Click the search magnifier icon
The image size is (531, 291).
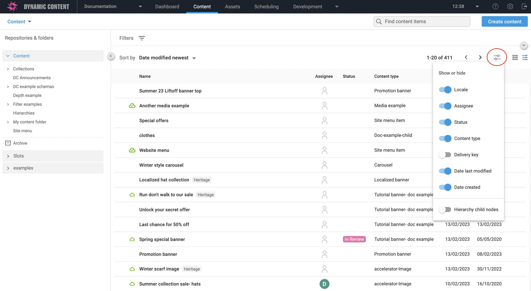click(x=379, y=21)
